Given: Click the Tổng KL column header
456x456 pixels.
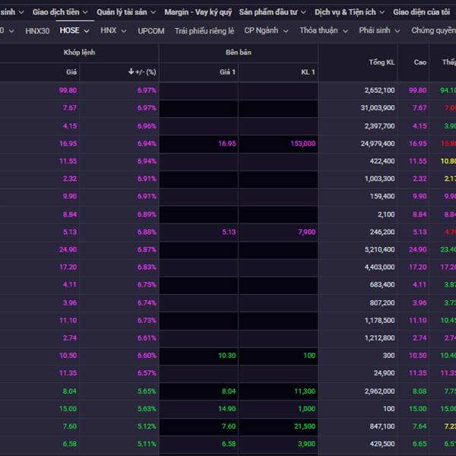Looking at the screenshot, I should pyautogui.click(x=382, y=62).
